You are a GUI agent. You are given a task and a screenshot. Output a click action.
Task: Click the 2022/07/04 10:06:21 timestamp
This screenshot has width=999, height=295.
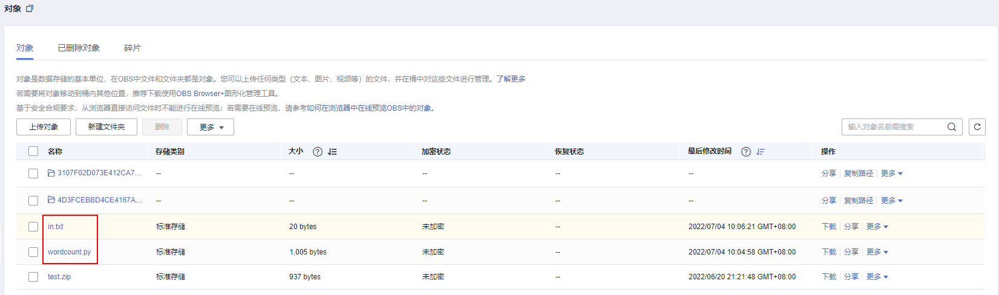[742, 227]
